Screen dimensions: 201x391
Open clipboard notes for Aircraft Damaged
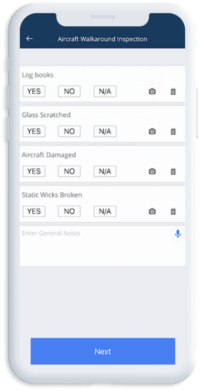point(173,171)
